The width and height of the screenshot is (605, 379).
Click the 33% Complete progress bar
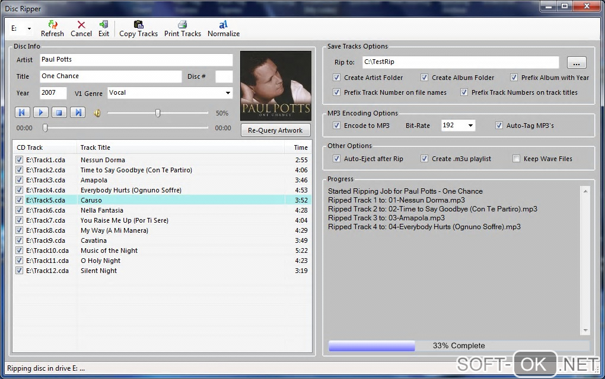point(458,345)
